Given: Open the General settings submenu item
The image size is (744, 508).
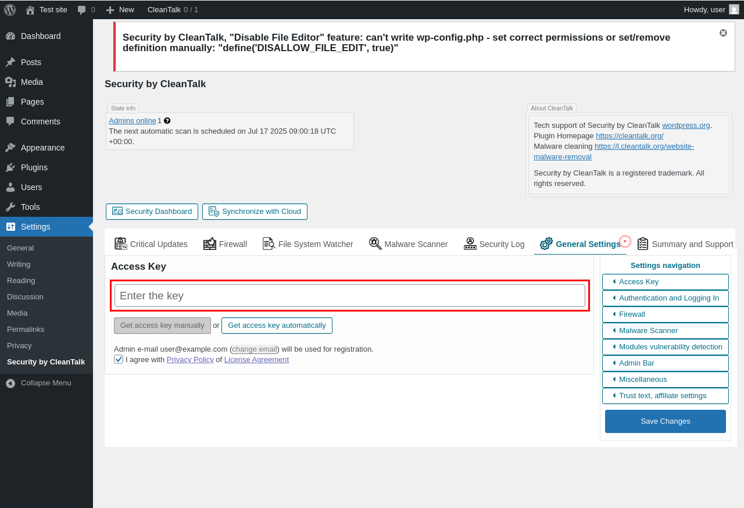Looking at the screenshot, I should tap(46, 248).
